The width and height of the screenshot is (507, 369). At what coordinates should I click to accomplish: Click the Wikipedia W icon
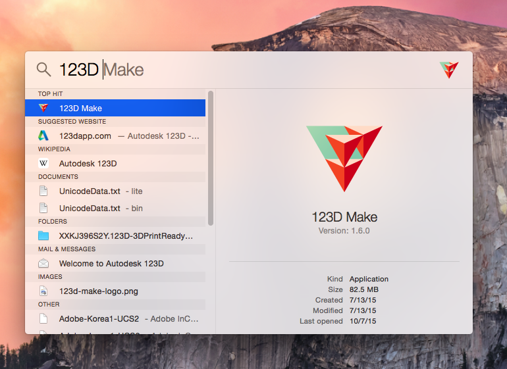43,163
